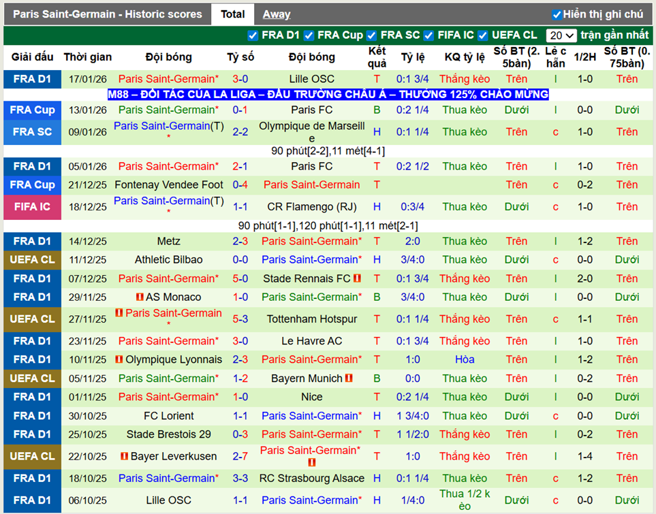Click FIFA IC league label on 18/12/25
This screenshot has height=514, width=656.
point(32,206)
